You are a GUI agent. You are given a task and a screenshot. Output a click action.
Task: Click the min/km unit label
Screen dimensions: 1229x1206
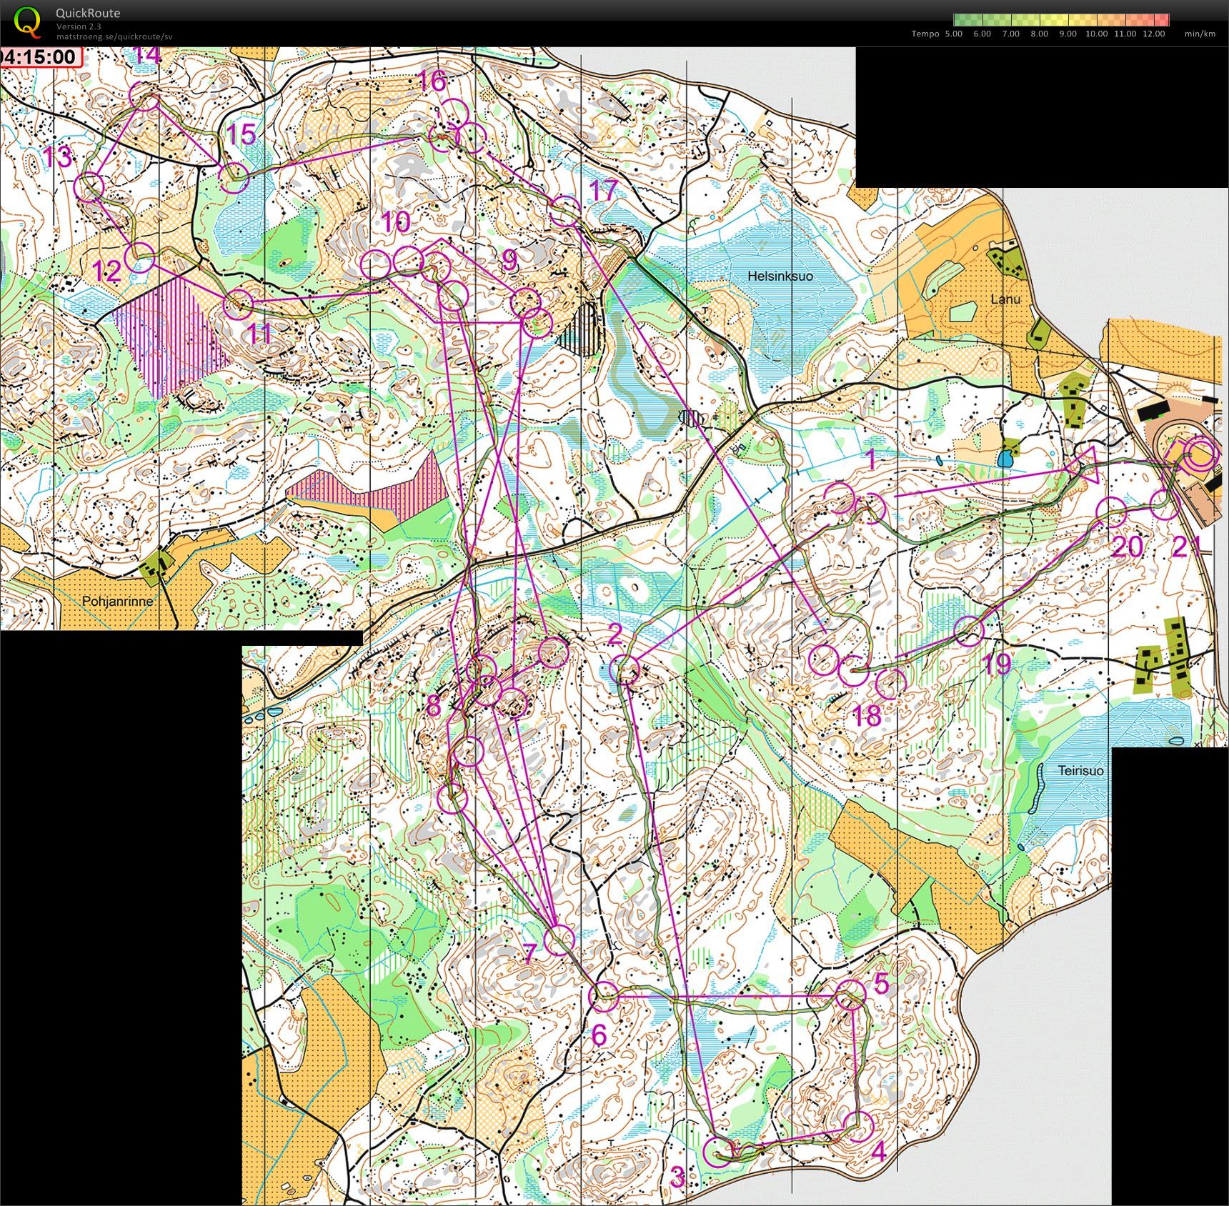click(1200, 34)
